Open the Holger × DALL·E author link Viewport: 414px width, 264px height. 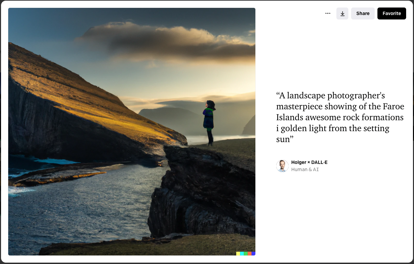pos(309,162)
